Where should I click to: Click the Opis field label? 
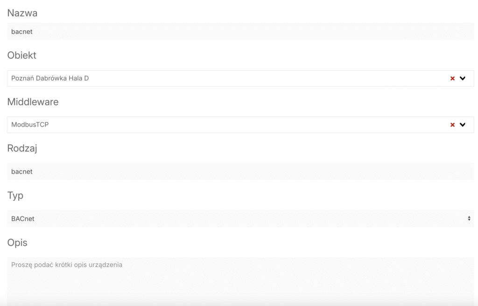[17, 242]
